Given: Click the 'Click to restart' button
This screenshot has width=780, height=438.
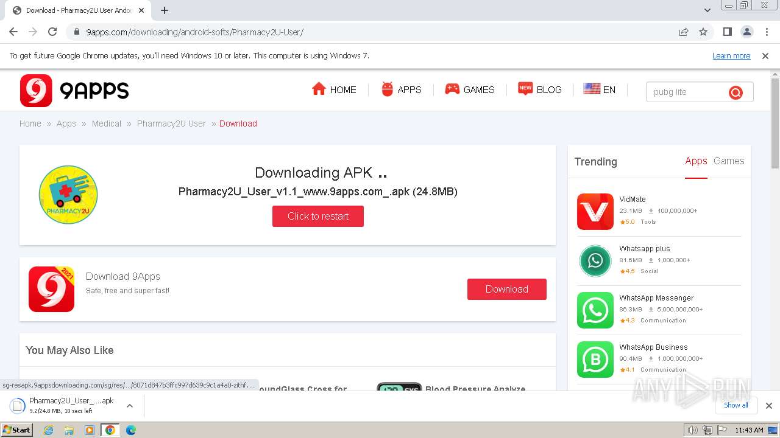Looking at the screenshot, I should click(318, 216).
